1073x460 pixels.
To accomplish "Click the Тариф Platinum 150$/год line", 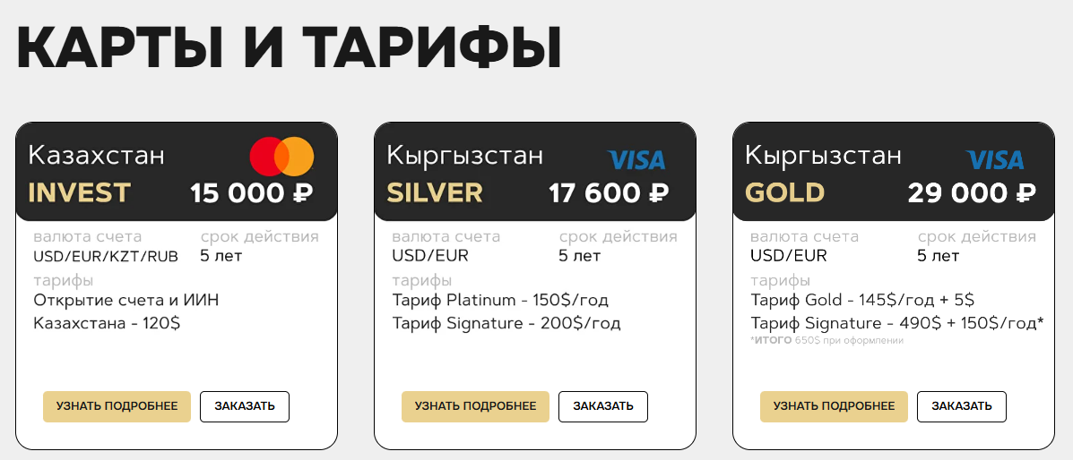I will 500,301.
